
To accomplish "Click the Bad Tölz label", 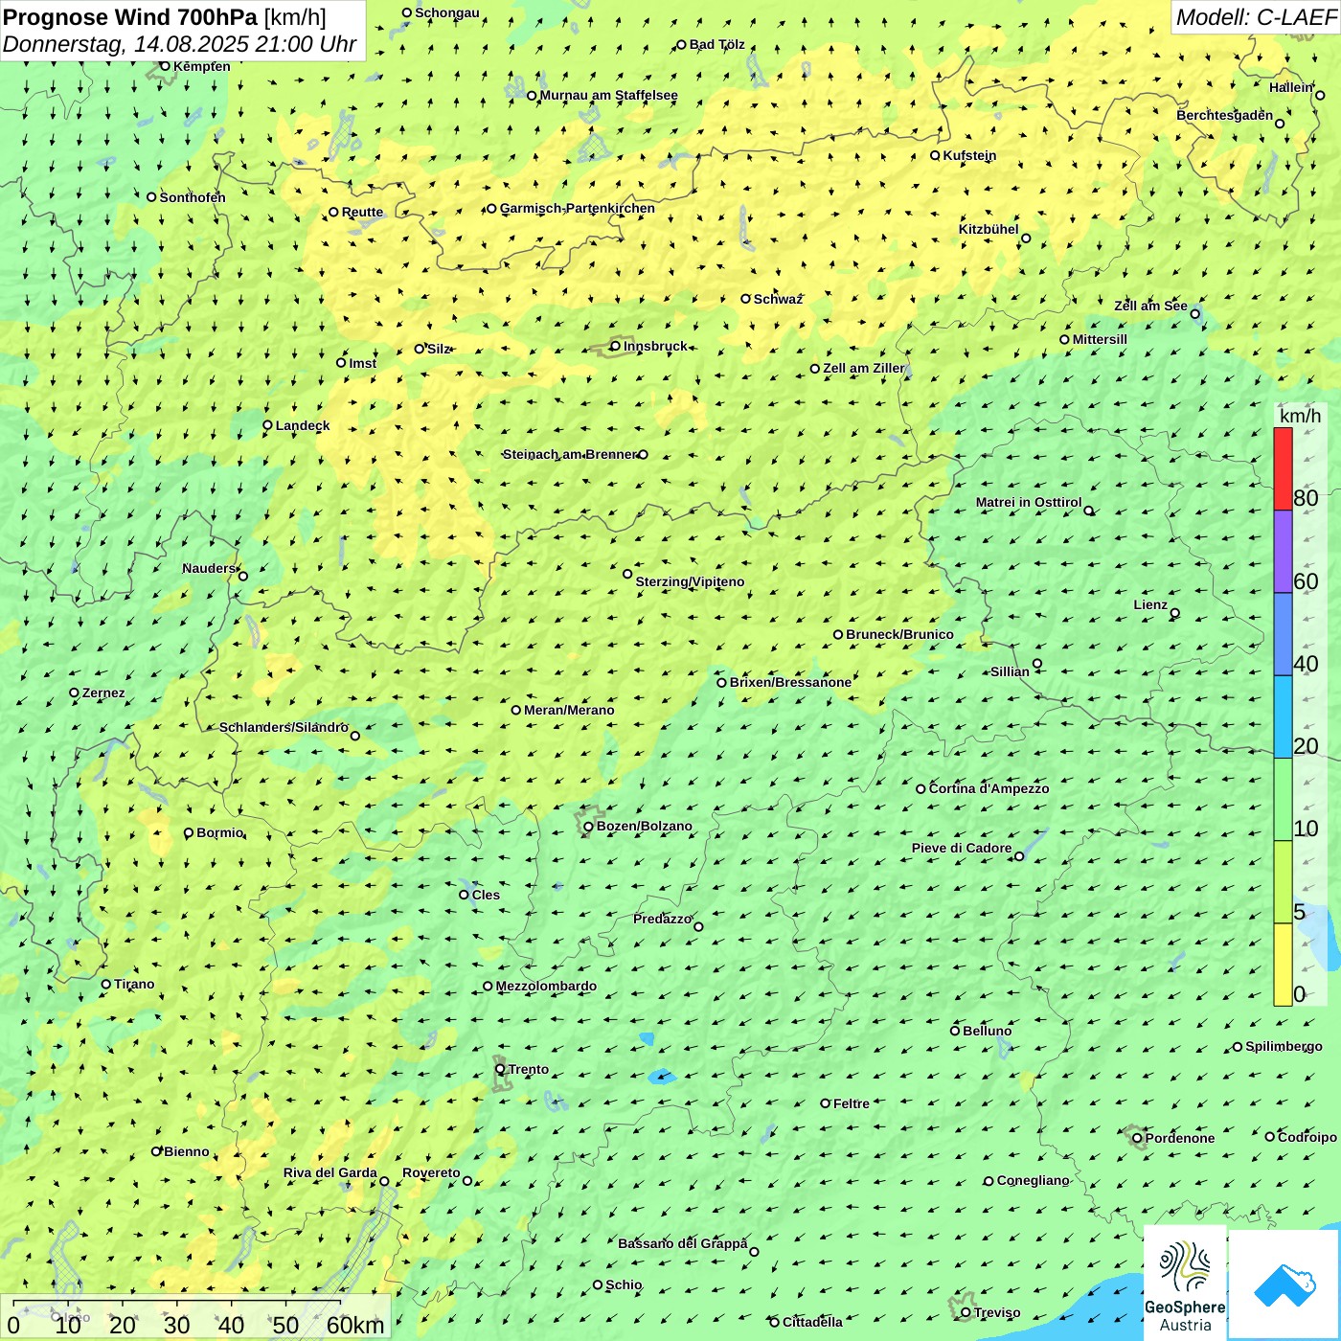I will click(x=716, y=44).
